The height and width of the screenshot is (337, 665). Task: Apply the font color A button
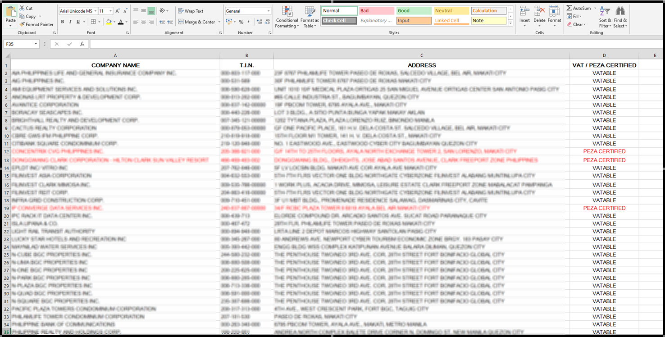pyautogui.click(x=120, y=22)
